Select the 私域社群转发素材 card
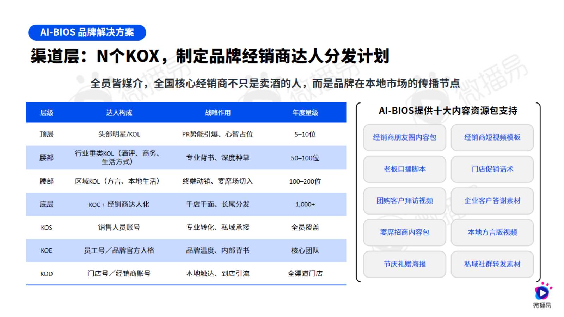This screenshot has width=564, height=317. pos(492,264)
